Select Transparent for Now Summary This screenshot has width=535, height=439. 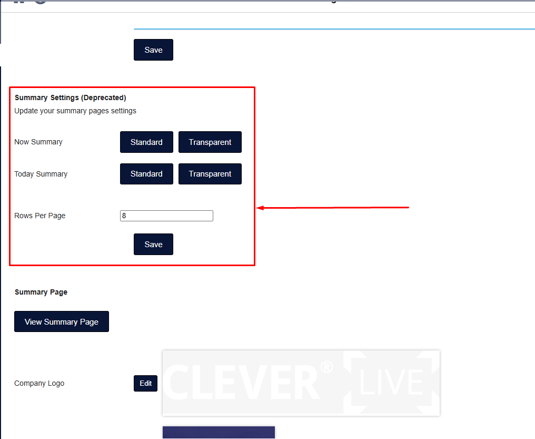pyautogui.click(x=210, y=142)
